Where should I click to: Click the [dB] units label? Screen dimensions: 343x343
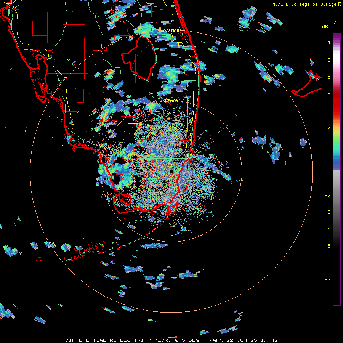coord(325,26)
